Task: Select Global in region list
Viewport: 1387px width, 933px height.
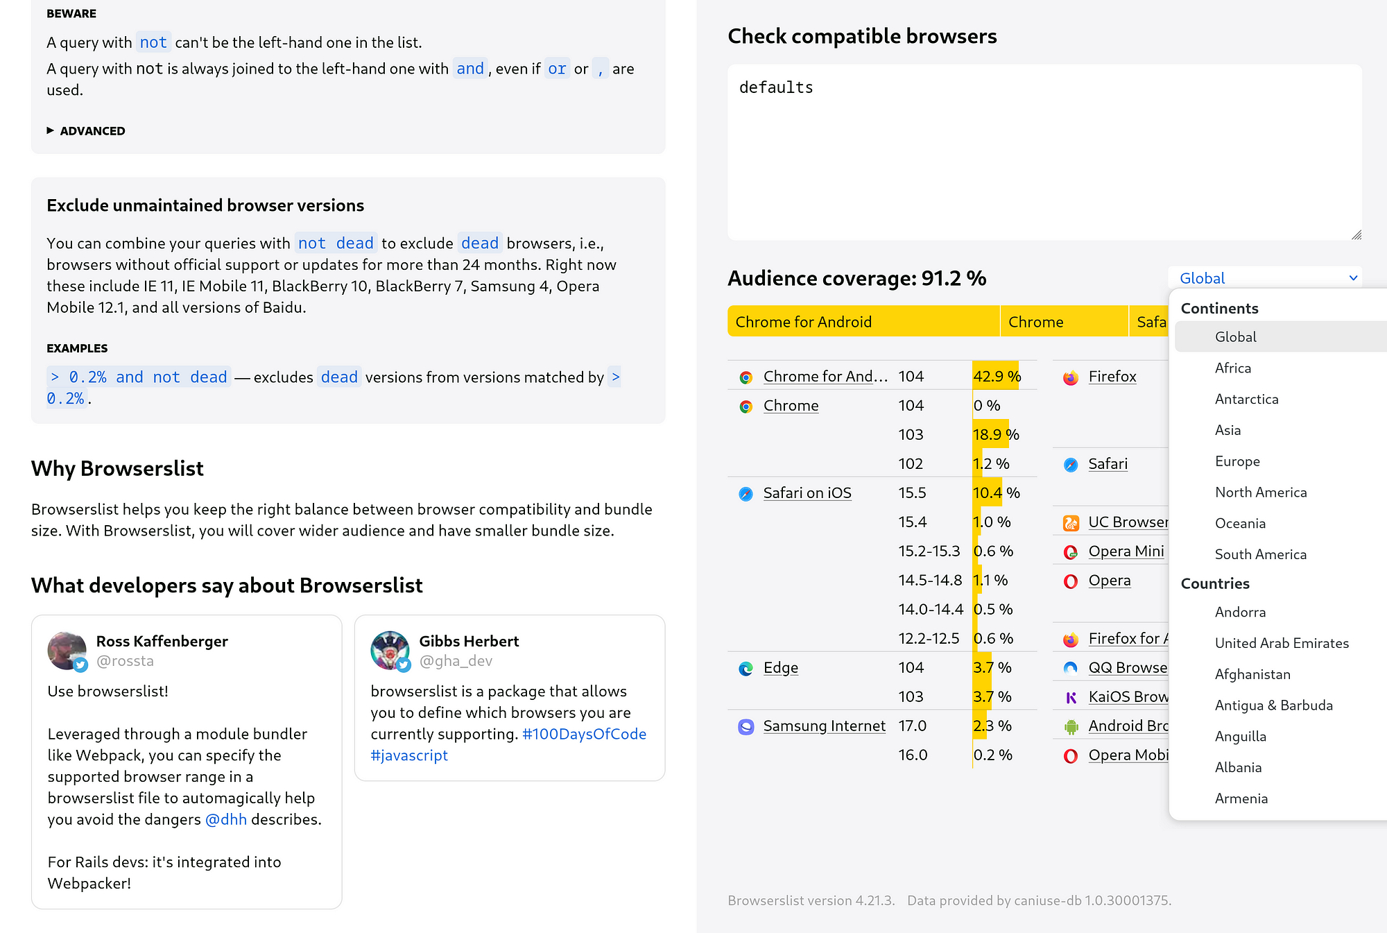Action: (1280, 336)
